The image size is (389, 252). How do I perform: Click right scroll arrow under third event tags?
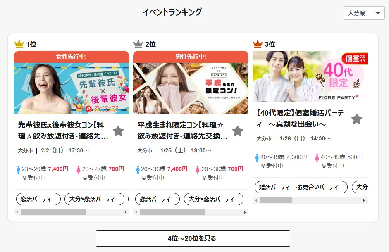coord(364,200)
